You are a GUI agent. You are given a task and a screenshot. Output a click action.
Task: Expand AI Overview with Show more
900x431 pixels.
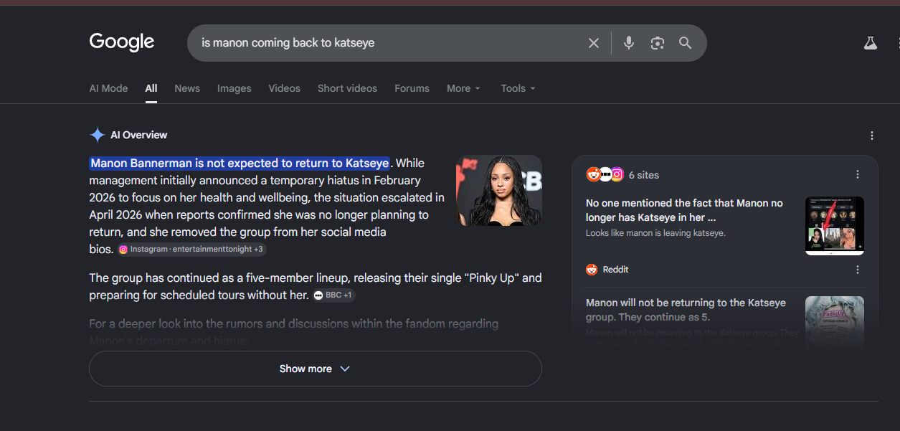click(x=315, y=369)
